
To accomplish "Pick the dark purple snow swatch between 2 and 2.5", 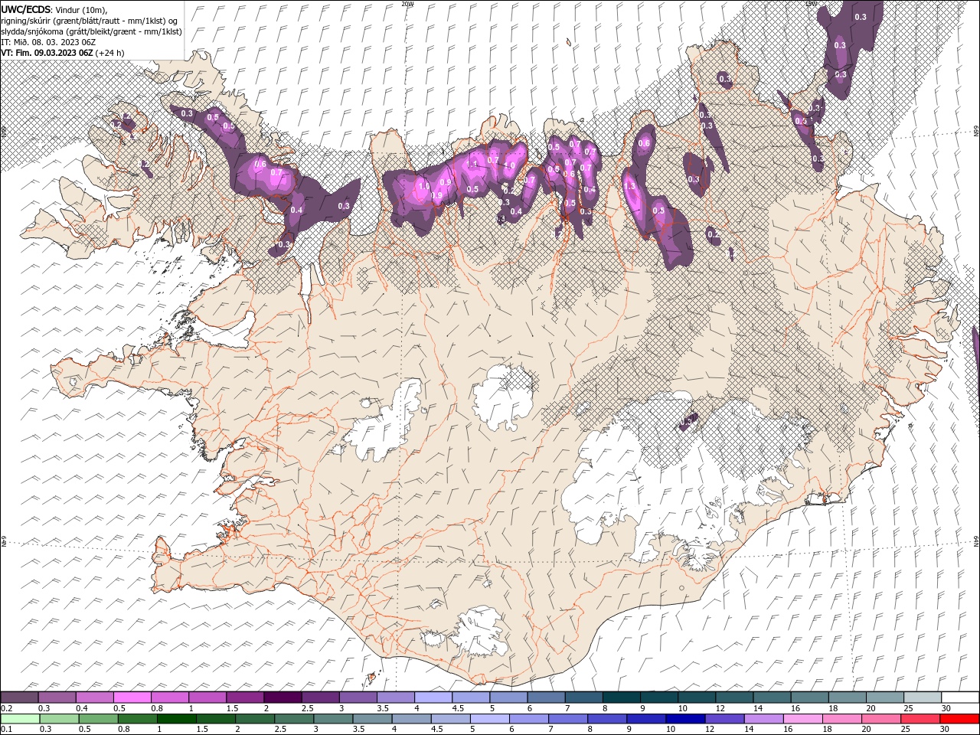I will (x=283, y=697).
